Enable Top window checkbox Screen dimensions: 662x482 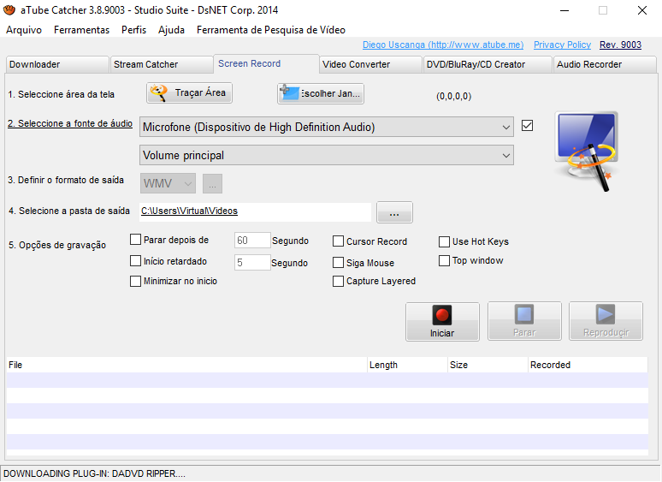(444, 260)
